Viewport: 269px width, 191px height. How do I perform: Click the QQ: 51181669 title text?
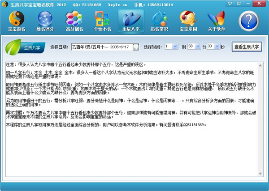[x=87, y=4]
